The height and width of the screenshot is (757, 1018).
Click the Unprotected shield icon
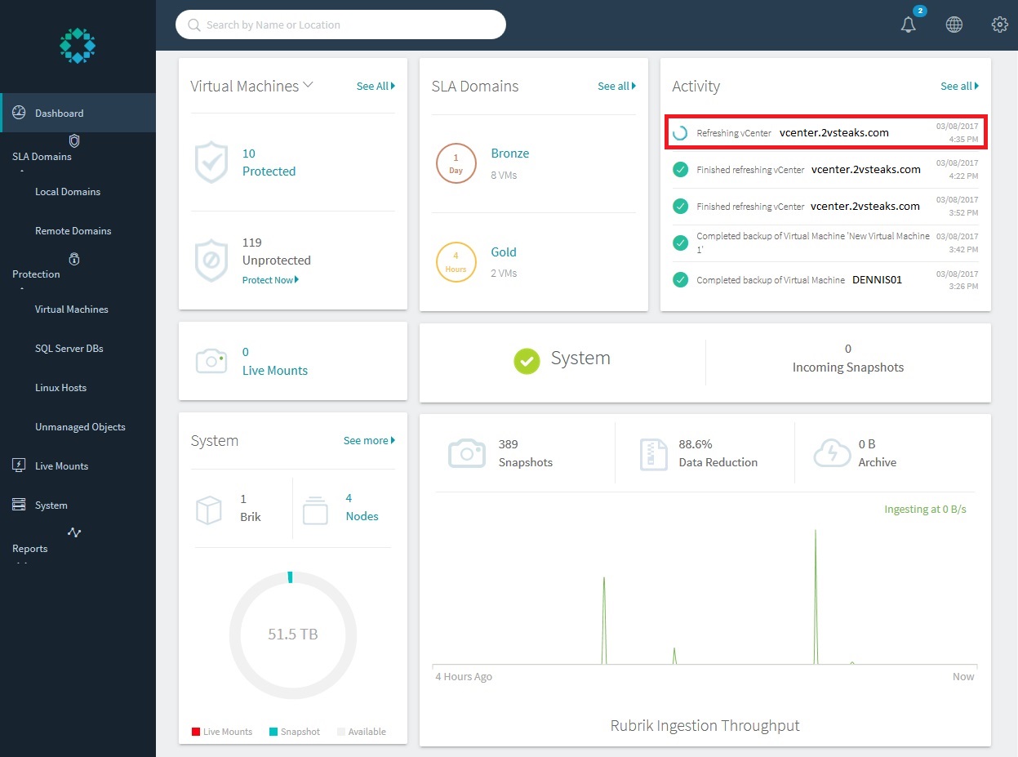tap(211, 261)
